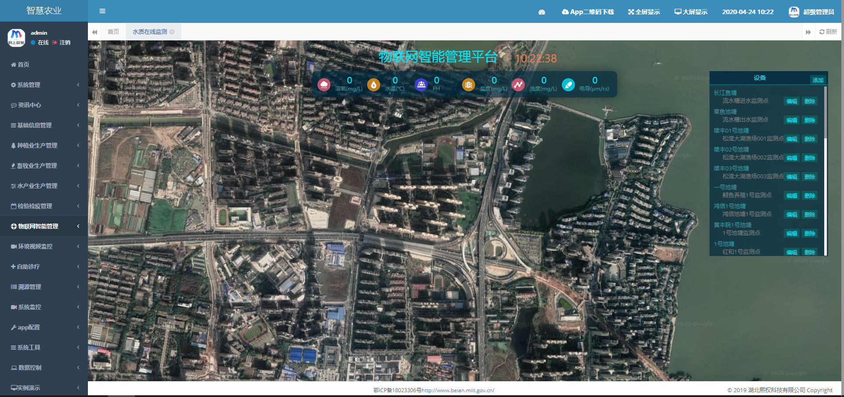Screen dimensions: 844x397
Task: Delete 流水槽进水监测点 device
Action: click(810, 101)
